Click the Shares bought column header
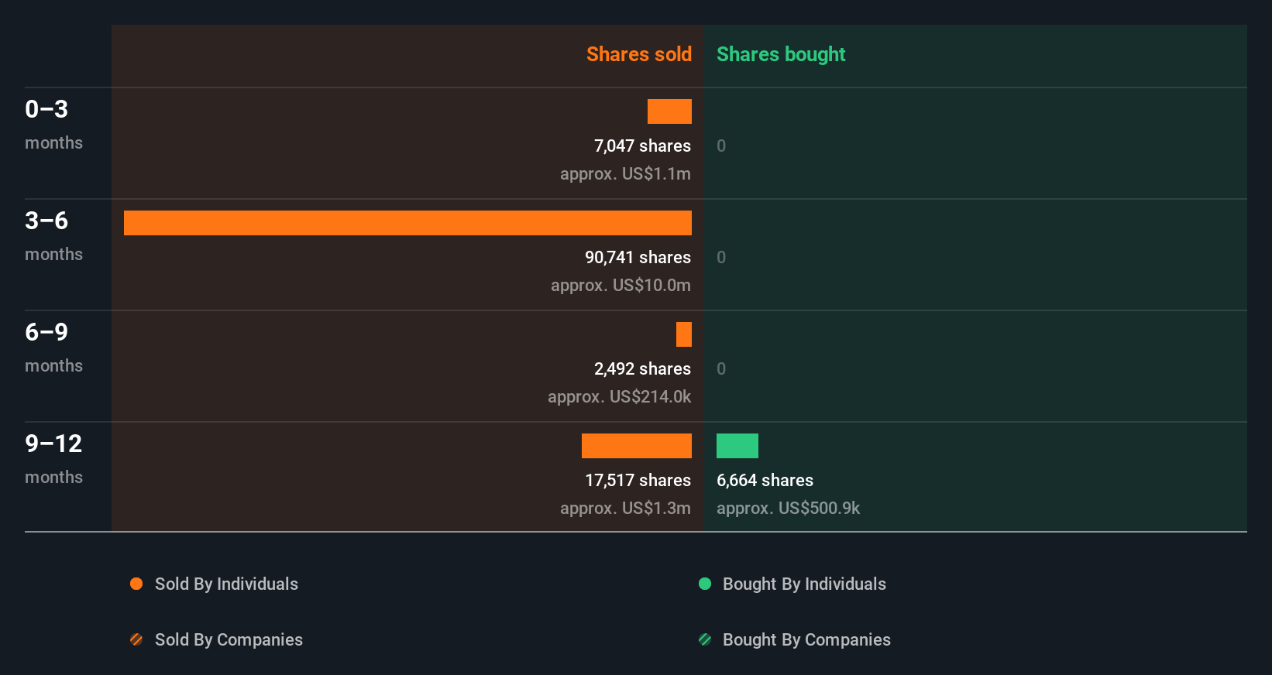 (781, 54)
